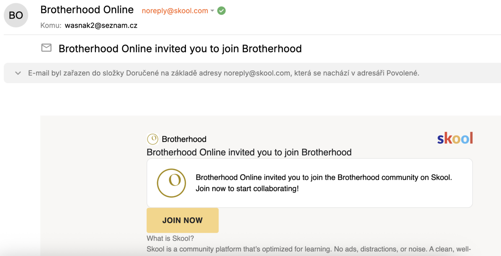The image size is (501, 256).
Task: Select recipient address wasnak2@seznam.cz
Action: coord(101,25)
